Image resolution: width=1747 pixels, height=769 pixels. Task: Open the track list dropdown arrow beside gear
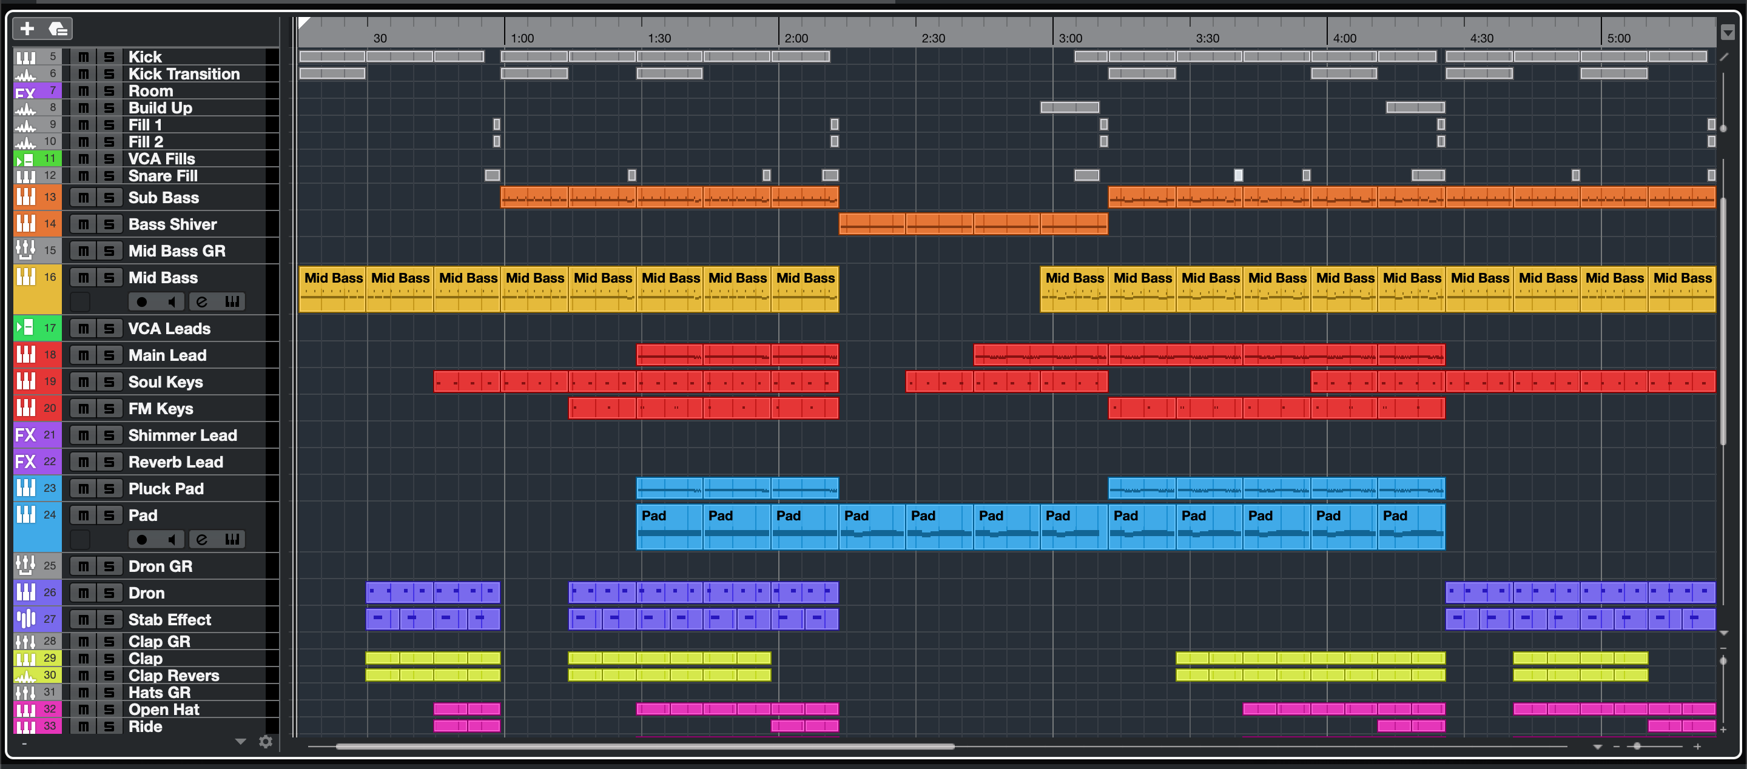[x=240, y=742]
